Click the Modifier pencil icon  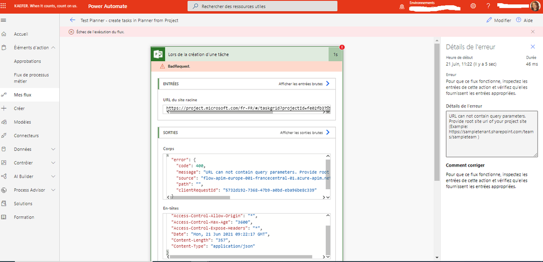489,20
